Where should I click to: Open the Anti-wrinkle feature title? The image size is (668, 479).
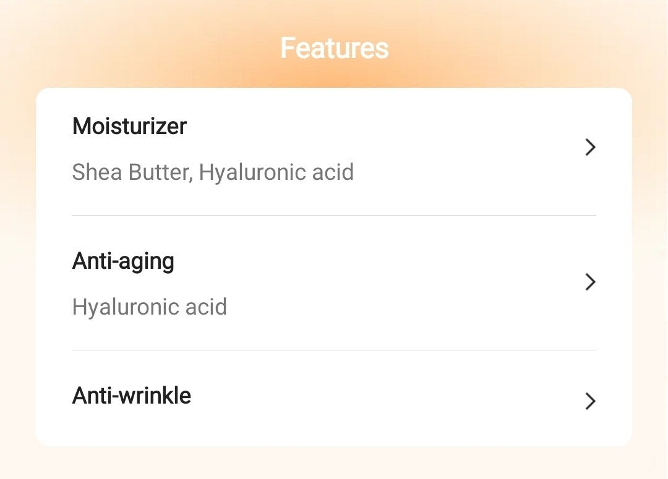click(132, 396)
